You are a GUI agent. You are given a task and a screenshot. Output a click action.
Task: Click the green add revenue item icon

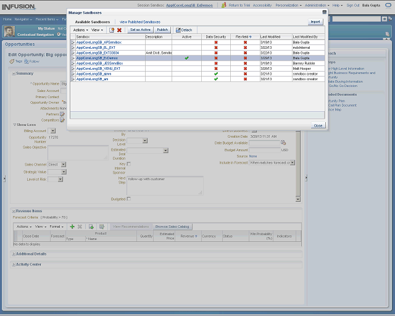click(72, 227)
